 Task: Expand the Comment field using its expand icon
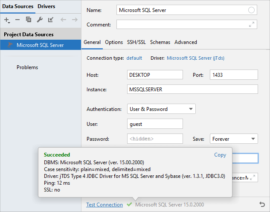point(252,25)
